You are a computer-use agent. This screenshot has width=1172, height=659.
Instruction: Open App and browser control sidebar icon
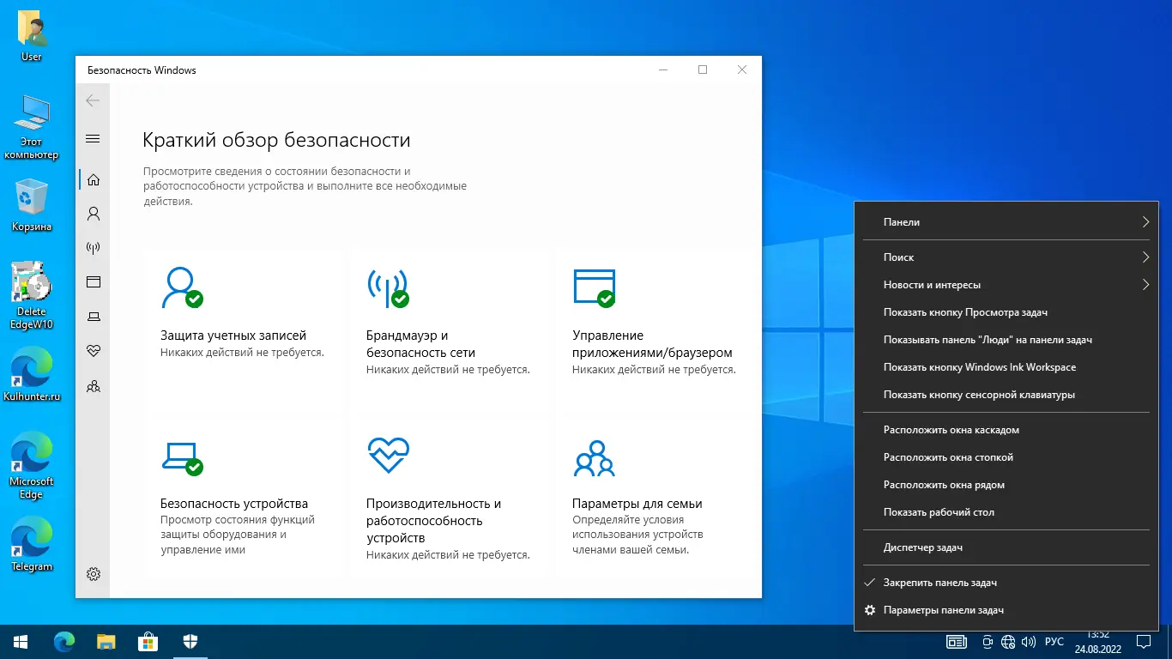tap(93, 282)
